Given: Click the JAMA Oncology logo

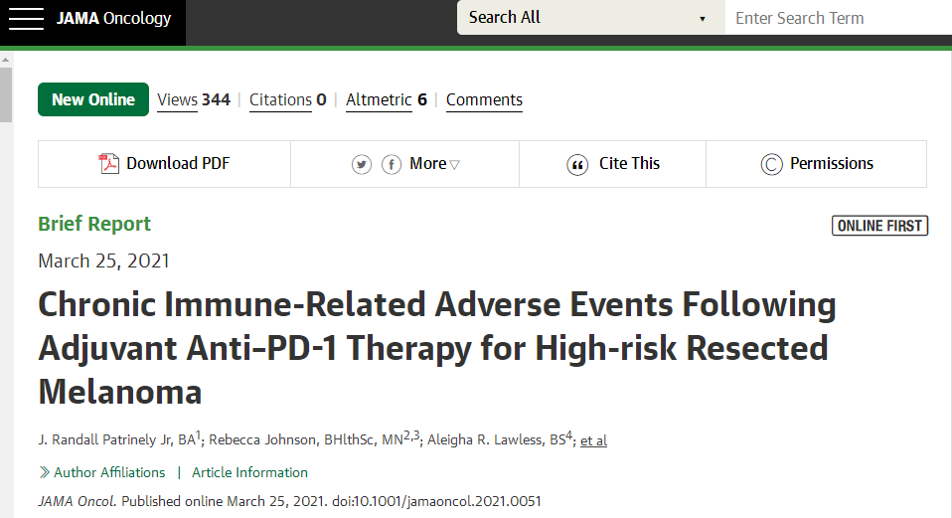Looking at the screenshot, I should pos(113,18).
